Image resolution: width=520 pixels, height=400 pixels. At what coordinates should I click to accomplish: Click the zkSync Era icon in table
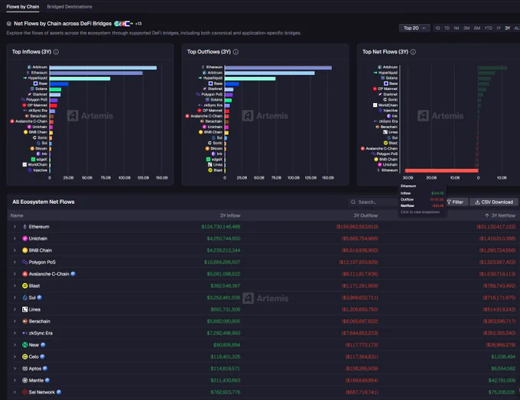point(25,333)
